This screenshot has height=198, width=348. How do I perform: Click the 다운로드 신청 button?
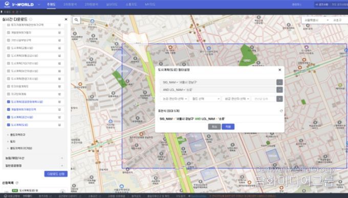(56, 174)
